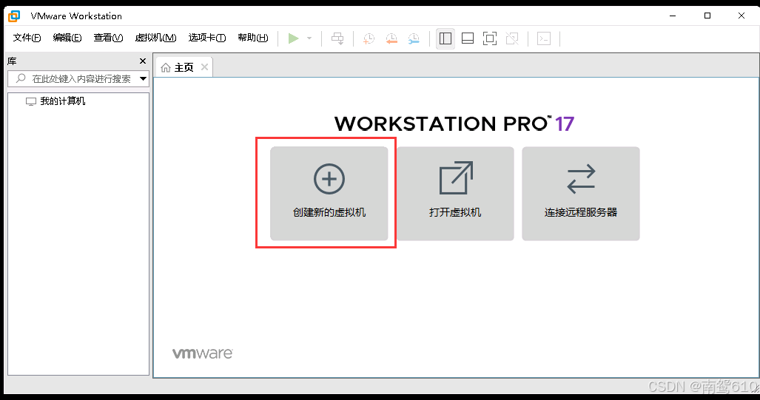
Task: Close the VMware Workstation window
Action: coord(741,16)
